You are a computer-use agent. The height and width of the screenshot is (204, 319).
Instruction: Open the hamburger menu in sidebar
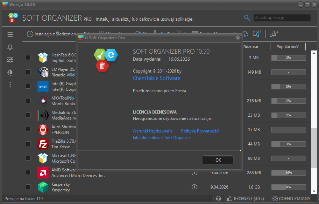[10, 34]
